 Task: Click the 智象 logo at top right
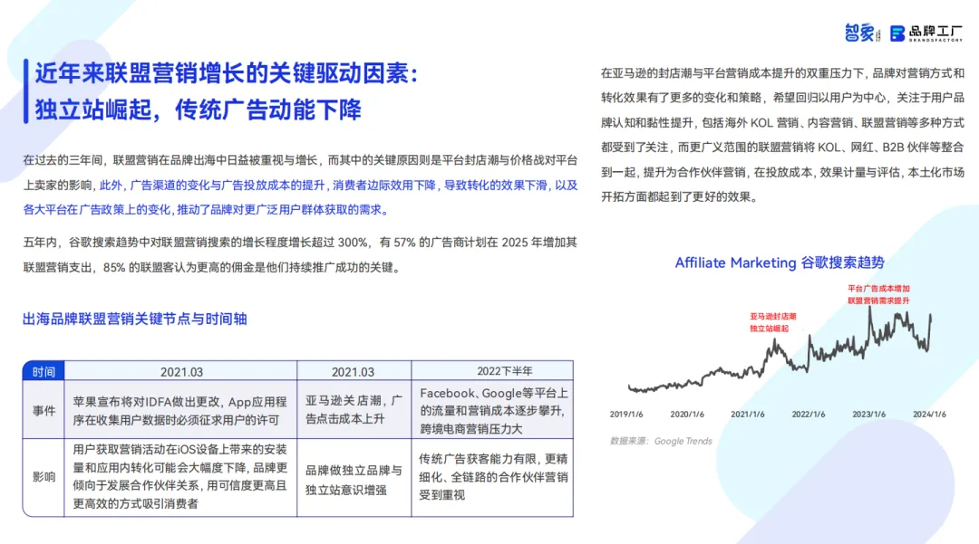862,33
